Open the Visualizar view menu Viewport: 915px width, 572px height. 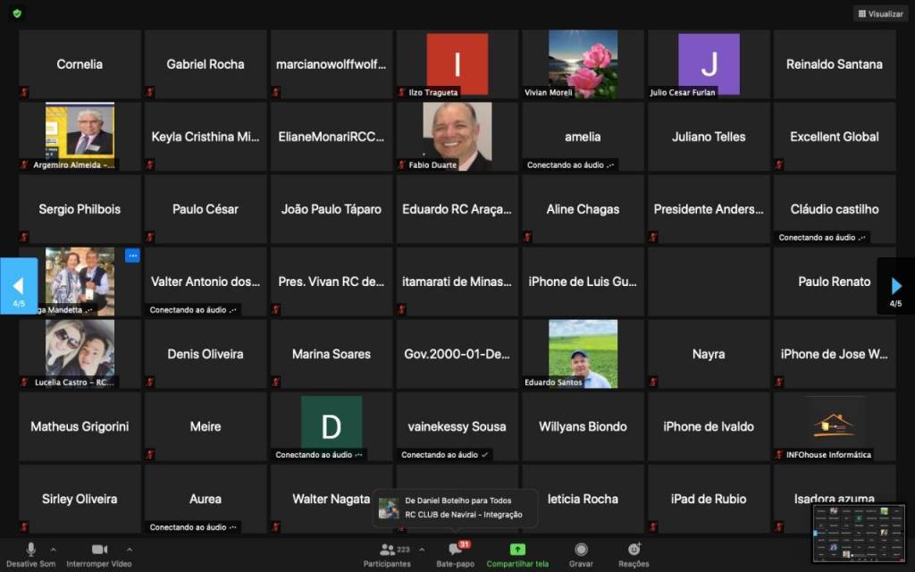pyautogui.click(x=879, y=13)
